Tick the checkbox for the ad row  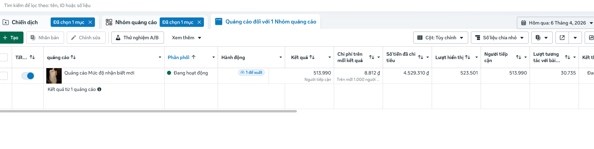(x=4, y=76)
